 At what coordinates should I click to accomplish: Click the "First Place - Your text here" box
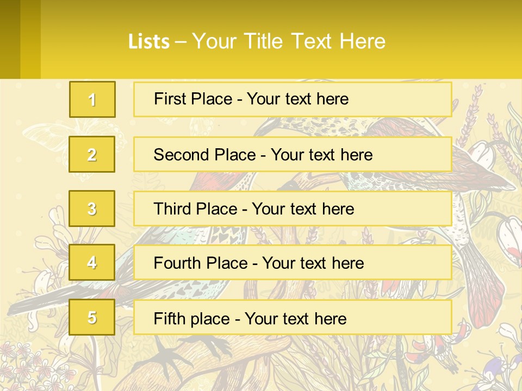(x=293, y=99)
